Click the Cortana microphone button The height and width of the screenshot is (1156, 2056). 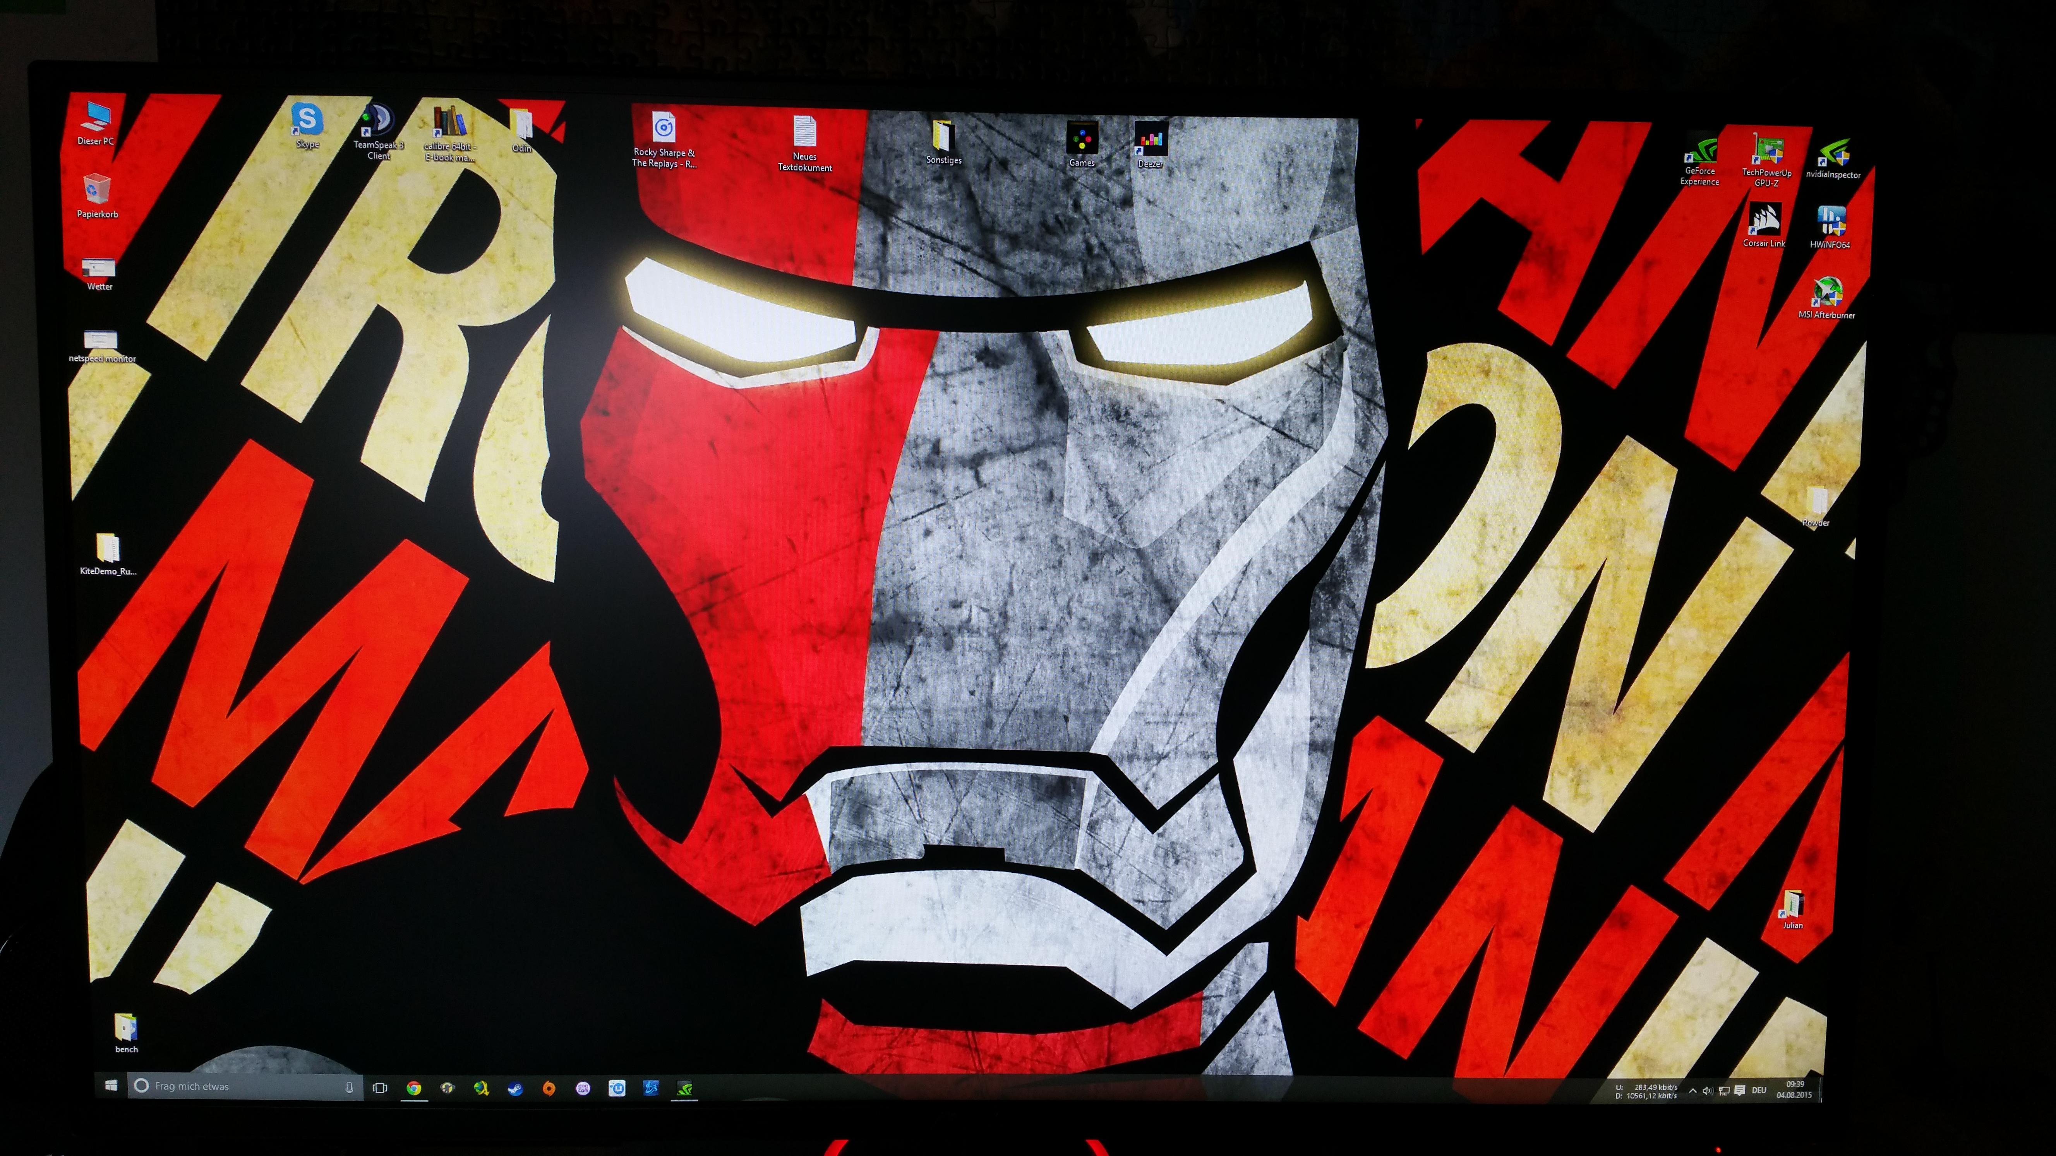coord(349,1087)
